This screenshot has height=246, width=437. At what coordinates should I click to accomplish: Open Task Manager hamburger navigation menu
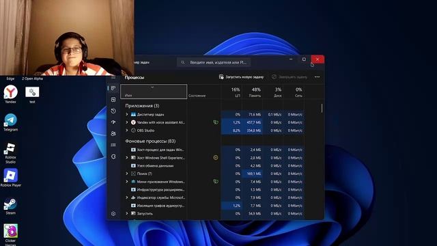coord(113,77)
